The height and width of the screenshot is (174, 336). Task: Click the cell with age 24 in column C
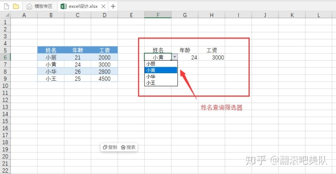(77, 64)
